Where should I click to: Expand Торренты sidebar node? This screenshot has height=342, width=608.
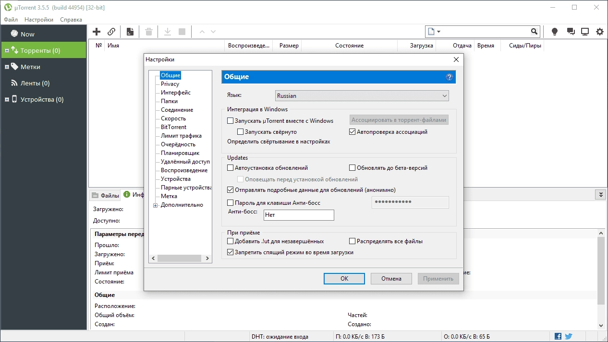point(7,50)
